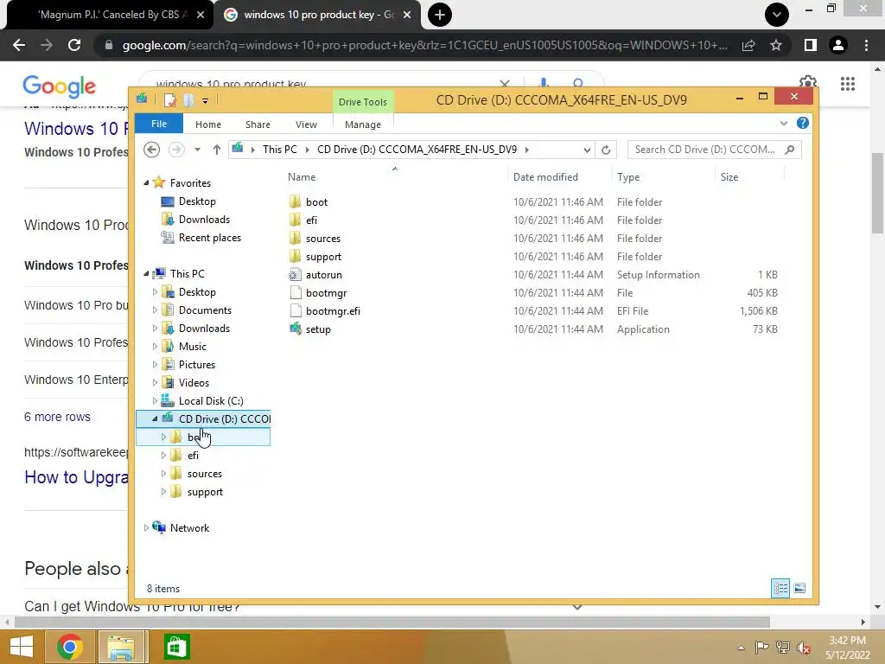The image size is (885, 664).
Task: Switch to the View ribbon tab
Action: [x=306, y=124]
